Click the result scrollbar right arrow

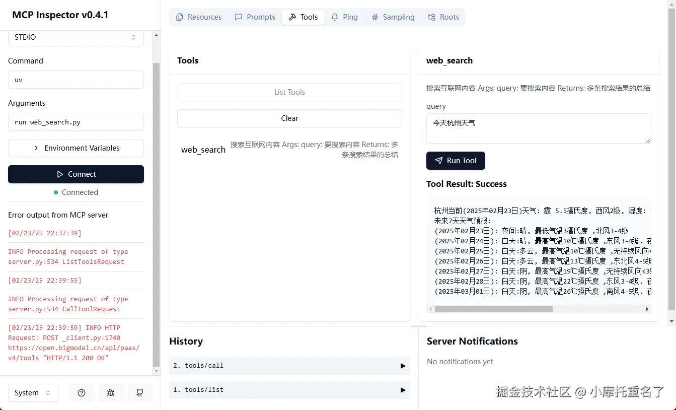tap(648, 309)
